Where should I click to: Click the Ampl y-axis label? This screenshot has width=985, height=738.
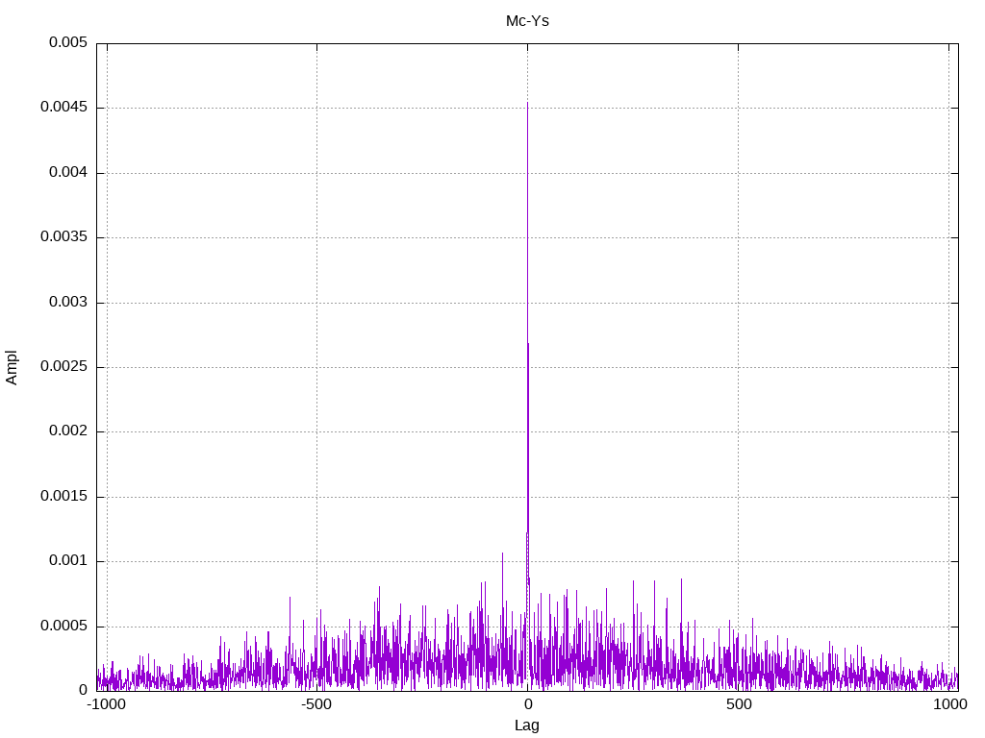tap(12, 367)
